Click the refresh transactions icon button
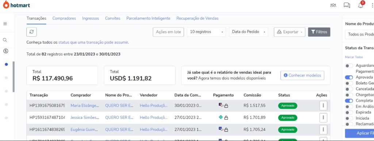The height and width of the screenshot is (141, 374). [x=31, y=32]
